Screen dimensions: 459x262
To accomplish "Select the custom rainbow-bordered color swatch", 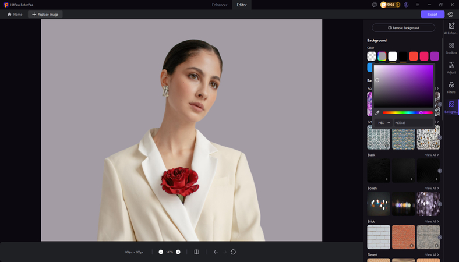I will [x=382, y=56].
